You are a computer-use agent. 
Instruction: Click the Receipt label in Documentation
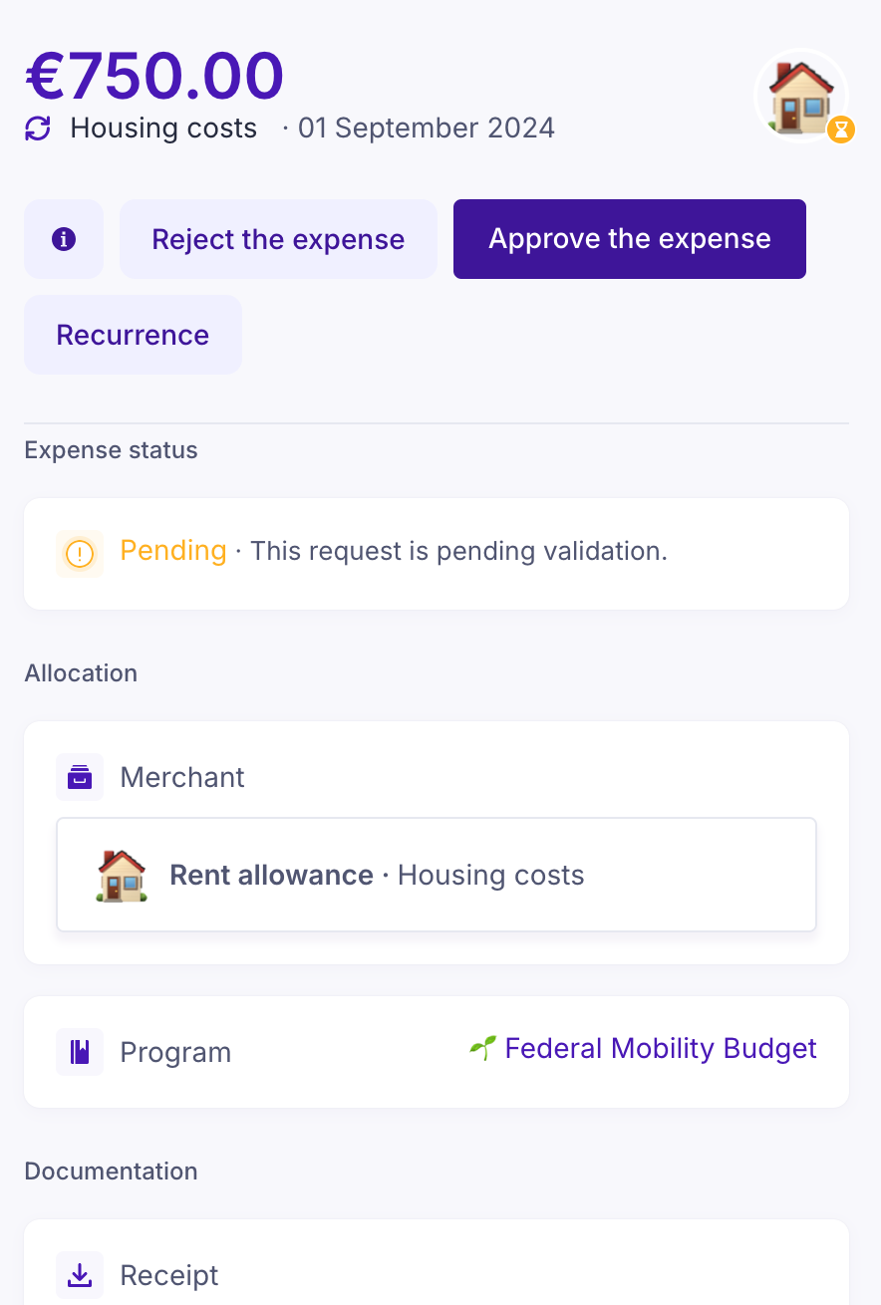coord(168,1275)
